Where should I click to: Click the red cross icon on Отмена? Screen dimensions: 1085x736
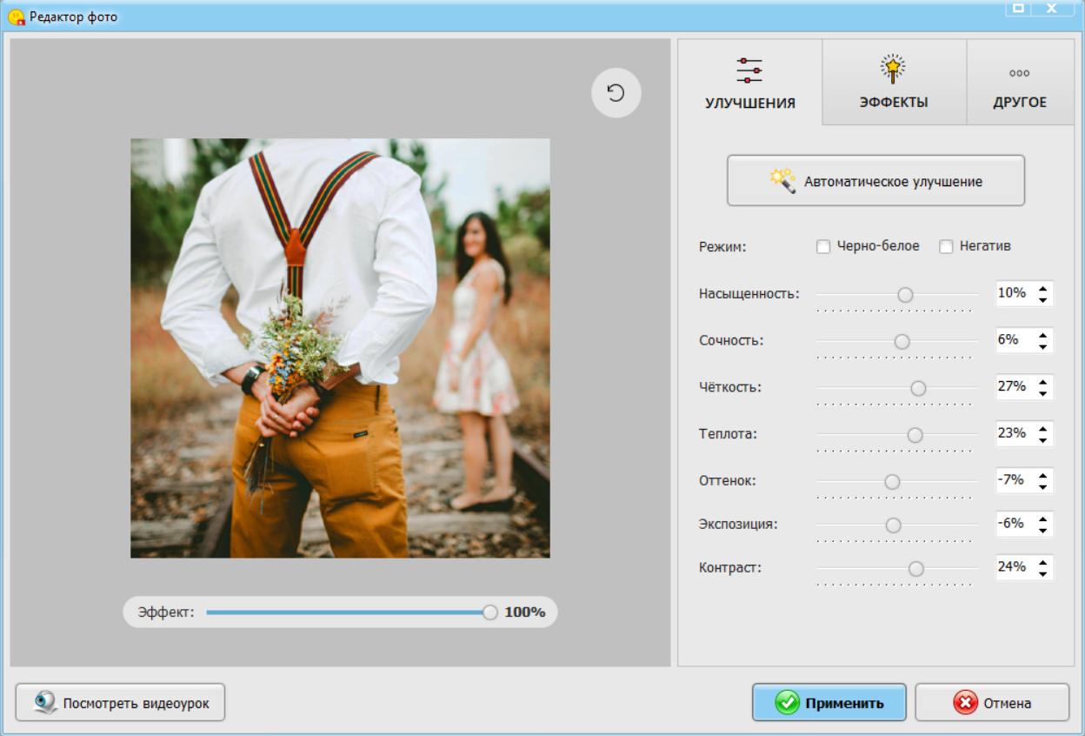coord(965,703)
